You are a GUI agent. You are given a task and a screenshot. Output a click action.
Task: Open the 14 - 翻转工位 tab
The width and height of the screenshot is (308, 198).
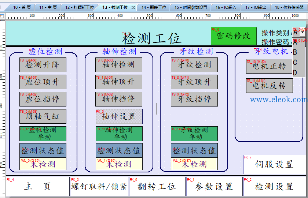[154, 7]
